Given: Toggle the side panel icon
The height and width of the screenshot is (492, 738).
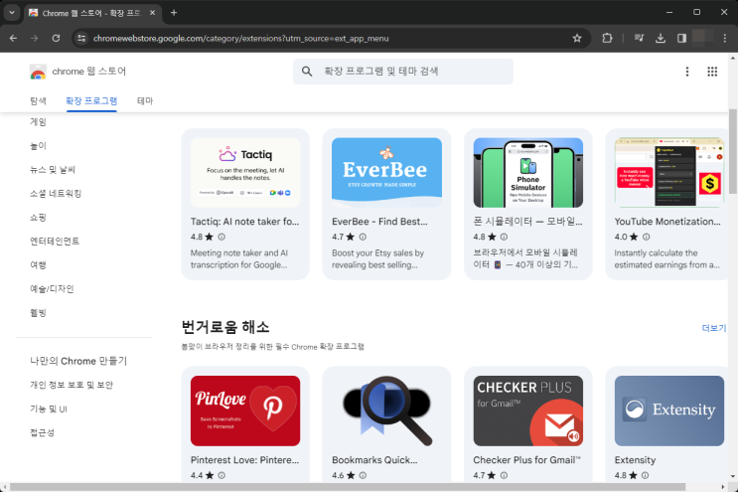Looking at the screenshot, I should point(681,38).
